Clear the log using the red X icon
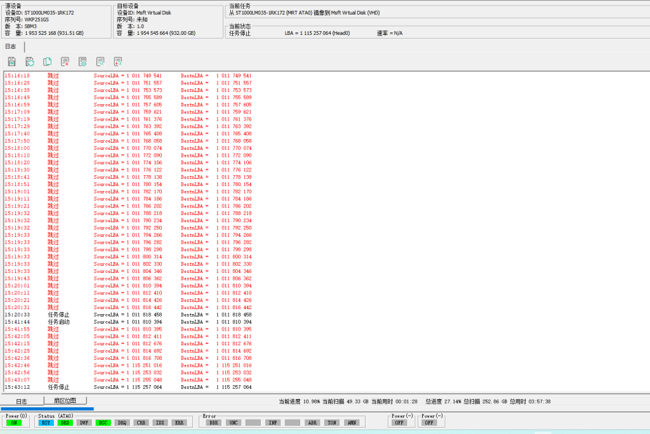 pos(65,62)
